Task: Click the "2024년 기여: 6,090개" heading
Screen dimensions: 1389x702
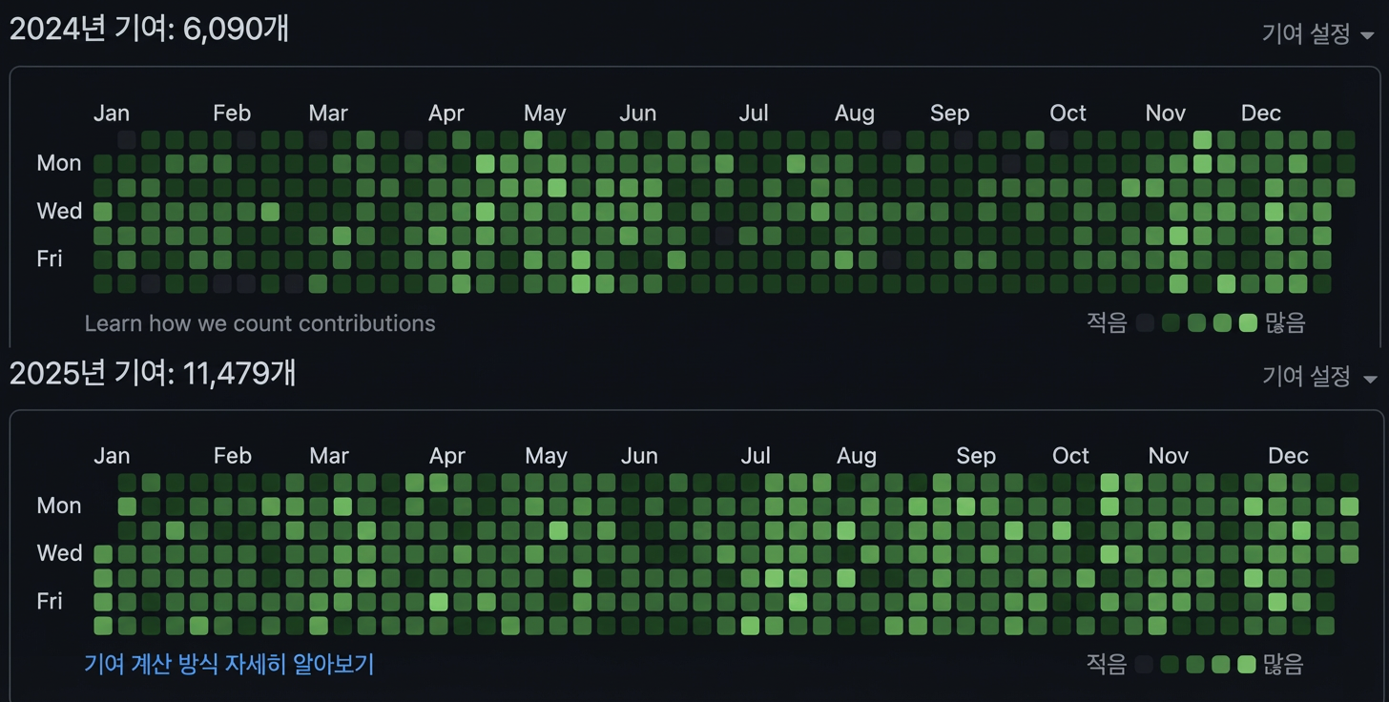Action: (149, 30)
